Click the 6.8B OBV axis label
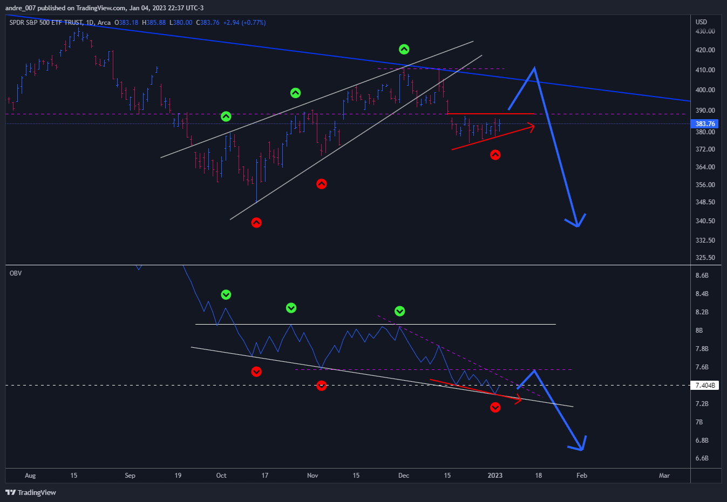 coord(702,441)
